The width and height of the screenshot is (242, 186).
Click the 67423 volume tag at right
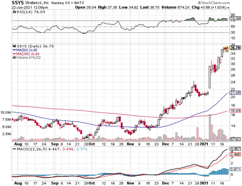pyautogui.click(x=235, y=139)
